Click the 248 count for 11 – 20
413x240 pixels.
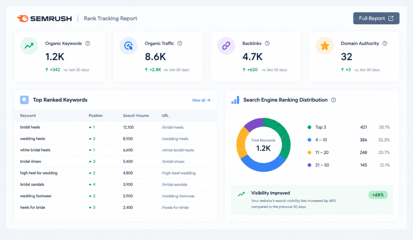click(x=363, y=152)
